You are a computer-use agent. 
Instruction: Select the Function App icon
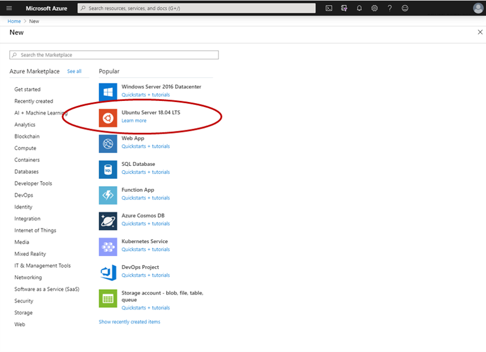click(x=108, y=195)
